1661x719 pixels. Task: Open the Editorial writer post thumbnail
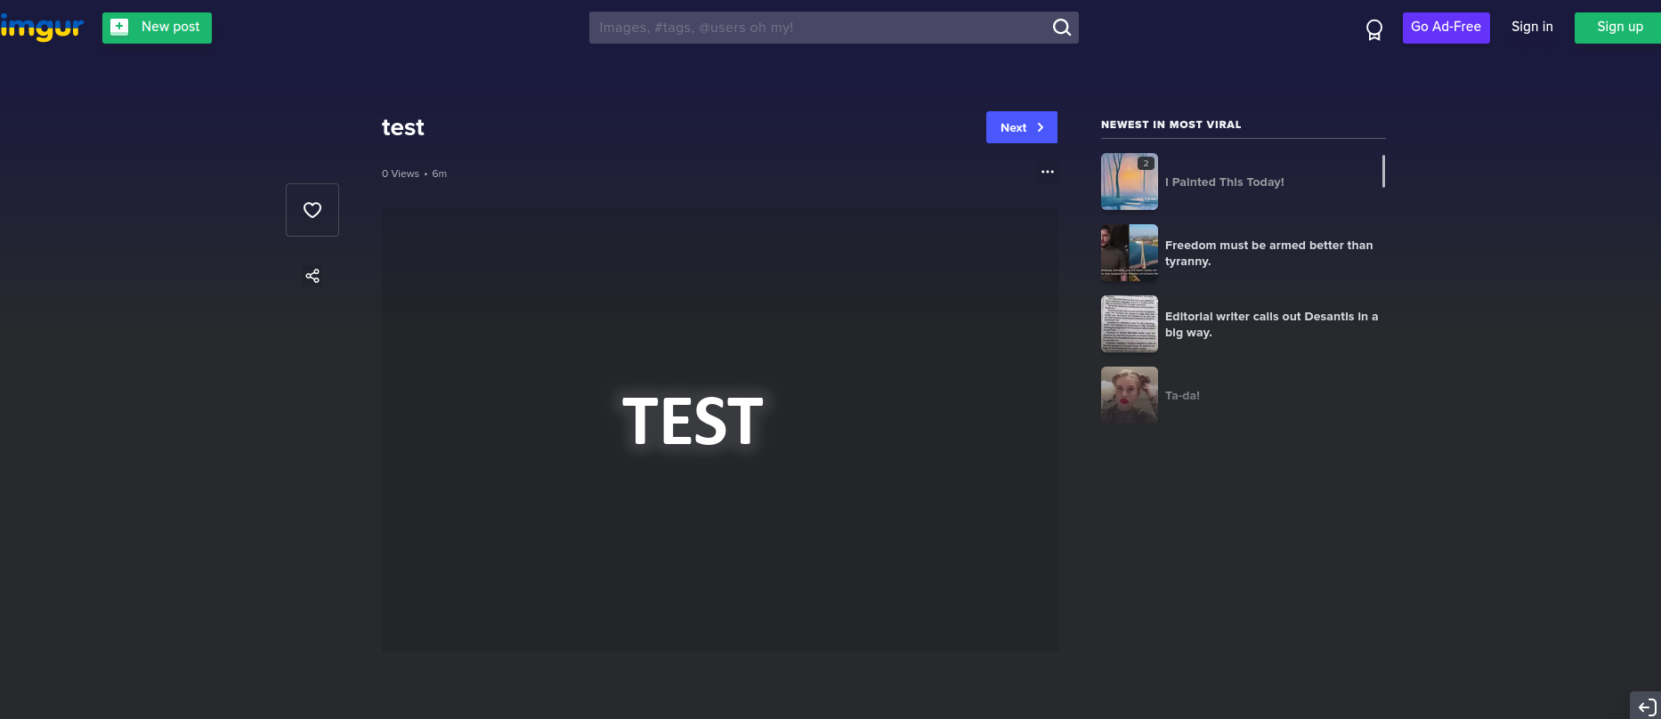(x=1130, y=324)
